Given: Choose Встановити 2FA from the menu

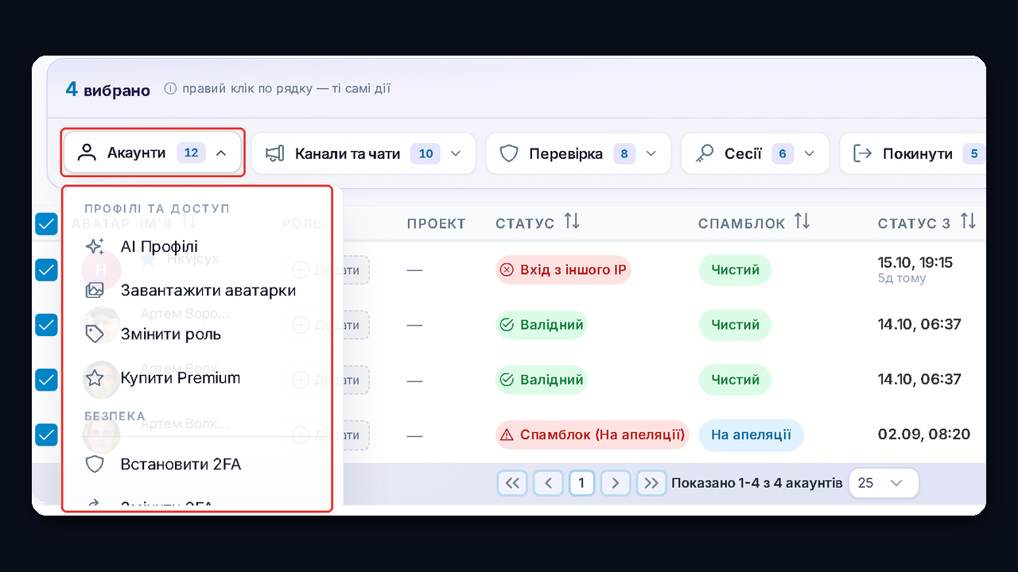Looking at the screenshot, I should coord(197,464).
